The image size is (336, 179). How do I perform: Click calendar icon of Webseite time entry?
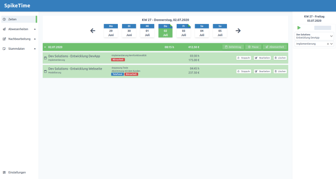(45, 71)
